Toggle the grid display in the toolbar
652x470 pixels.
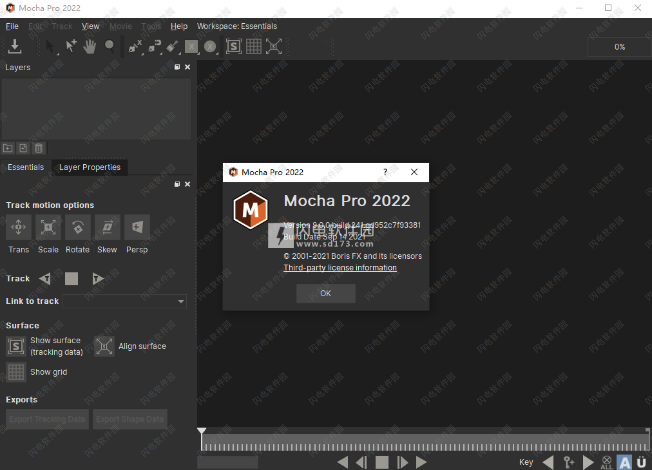(x=254, y=46)
